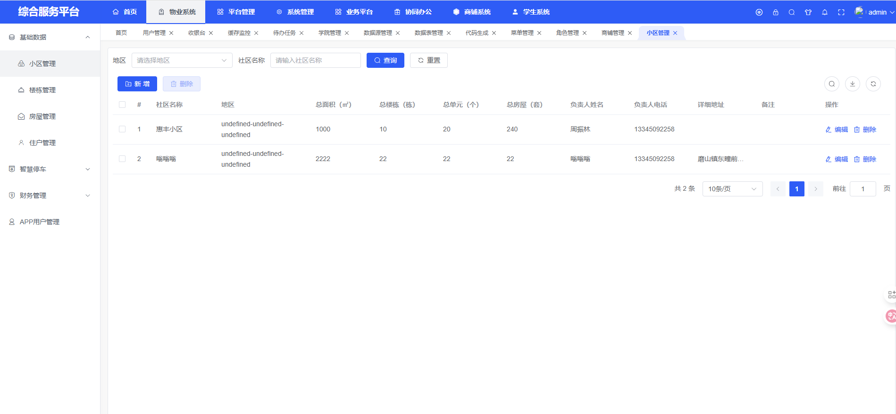The width and height of the screenshot is (896, 414).
Task: Close the 小区管理 tab
Action: [675, 33]
